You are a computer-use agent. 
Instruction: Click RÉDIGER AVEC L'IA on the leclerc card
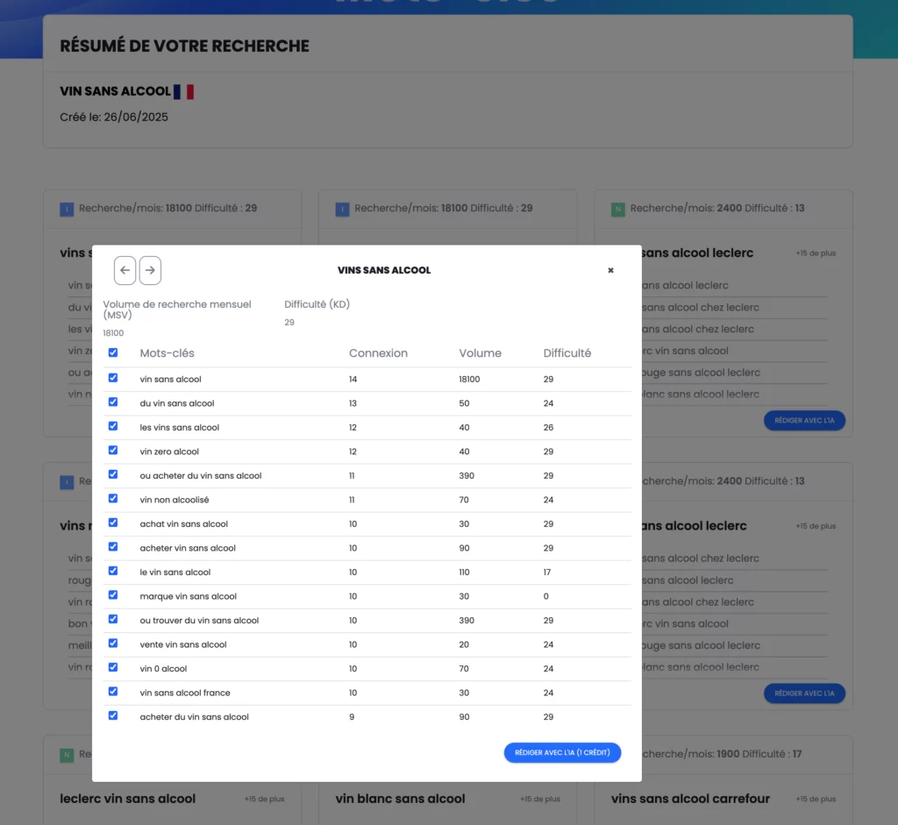(804, 421)
